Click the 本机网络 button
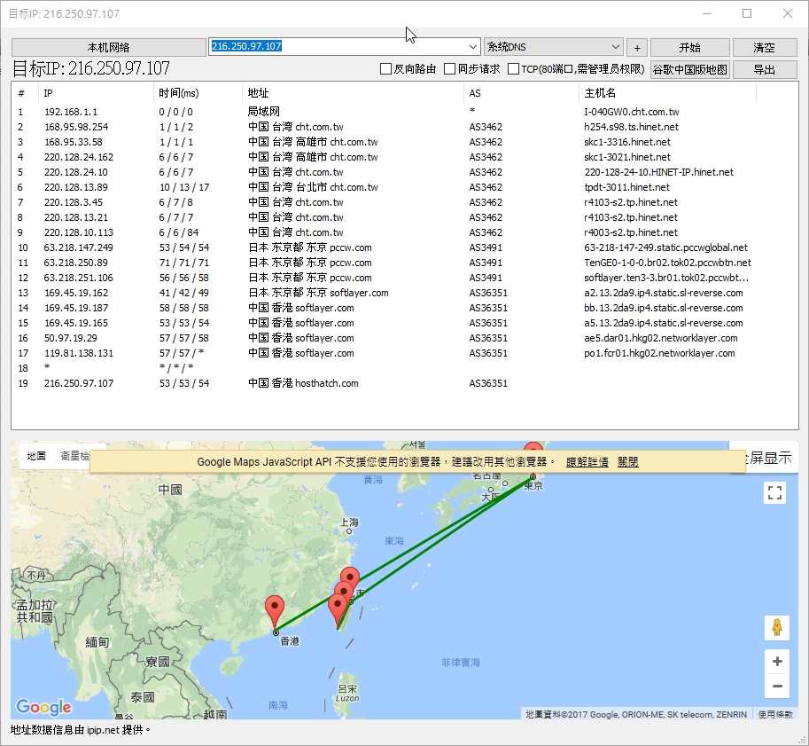The width and height of the screenshot is (809, 746). point(108,48)
